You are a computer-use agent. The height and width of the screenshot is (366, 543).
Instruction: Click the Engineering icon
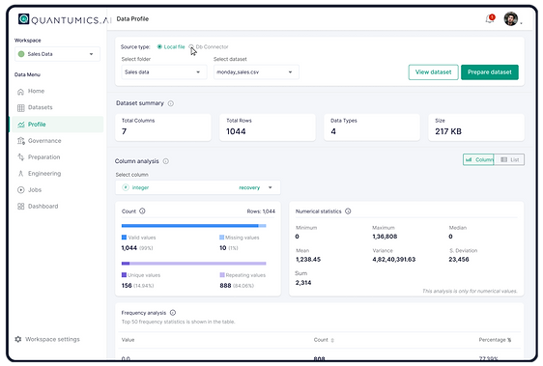pyautogui.click(x=21, y=174)
